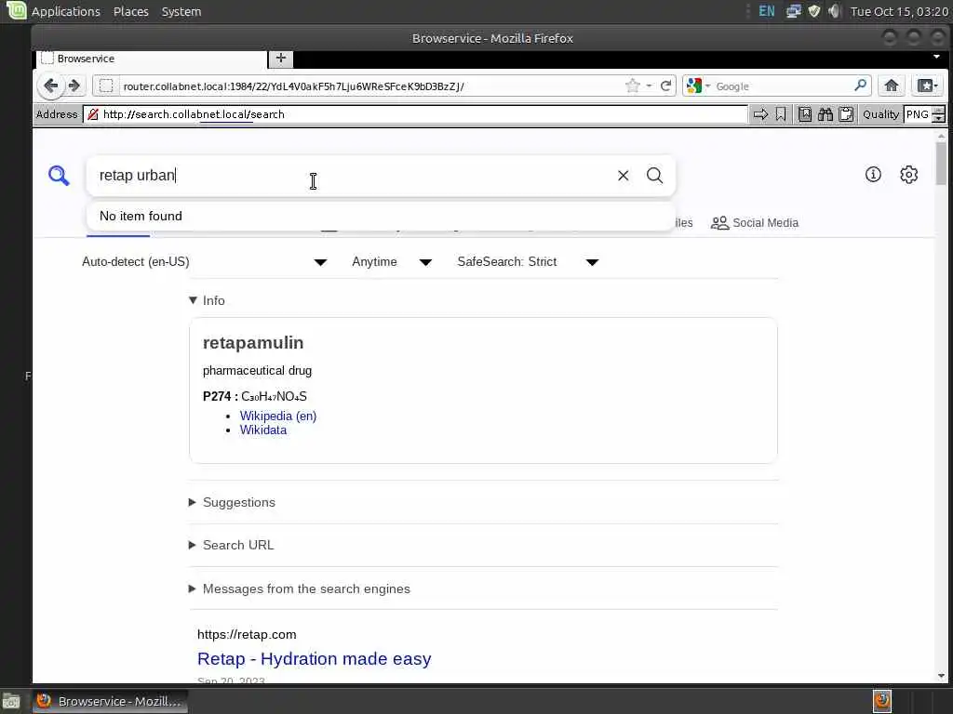This screenshot has width=953, height=714.
Task: Open the Firefox bookmarks menu button
Action: tap(928, 86)
